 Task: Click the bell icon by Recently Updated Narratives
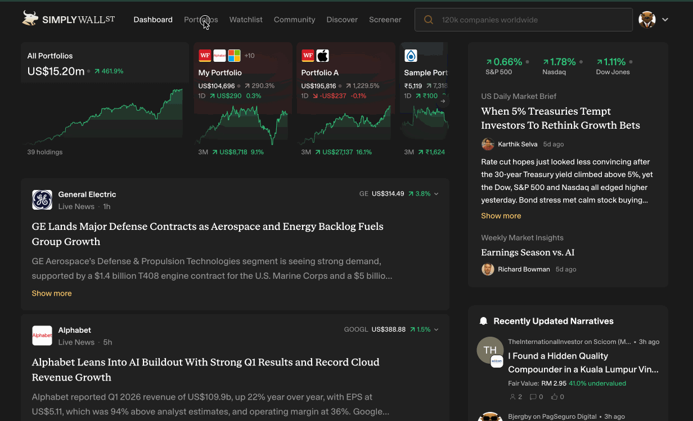tap(483, 321)
